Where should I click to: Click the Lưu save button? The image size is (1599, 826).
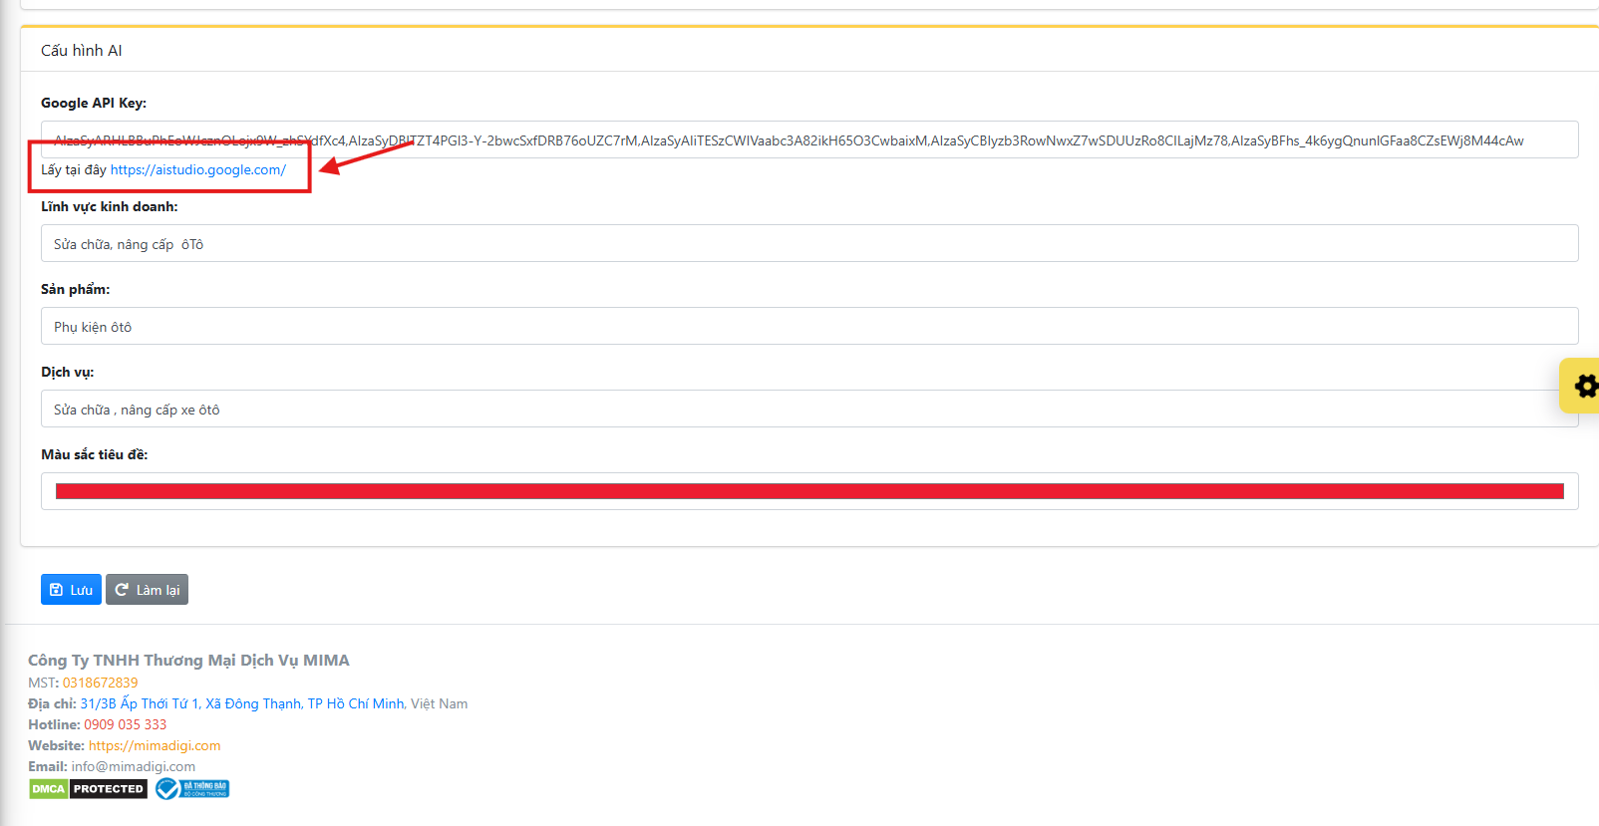(x=71, y=590)
